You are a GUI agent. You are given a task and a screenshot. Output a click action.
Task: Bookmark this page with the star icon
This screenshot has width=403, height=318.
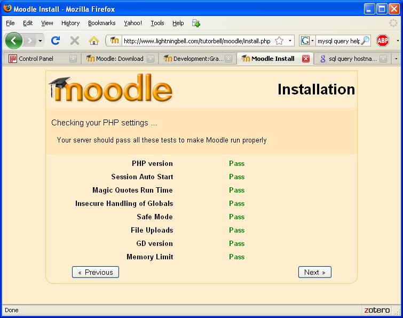pos(279,41)
